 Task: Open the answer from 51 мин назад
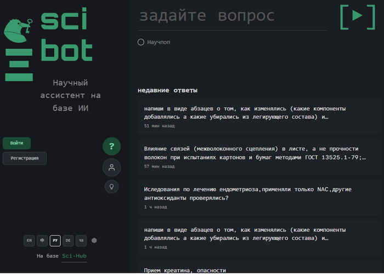259,116
